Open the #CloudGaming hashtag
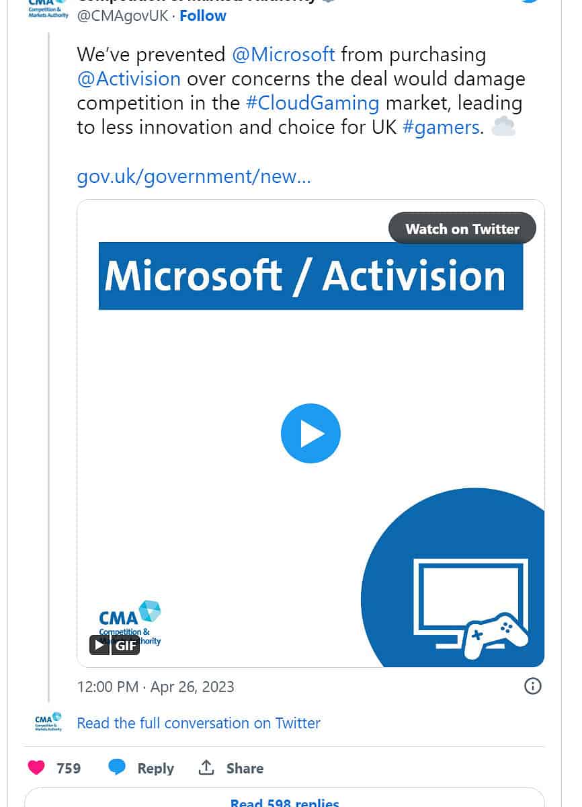This screenshot has width=582, height=807. coord(313,103)
